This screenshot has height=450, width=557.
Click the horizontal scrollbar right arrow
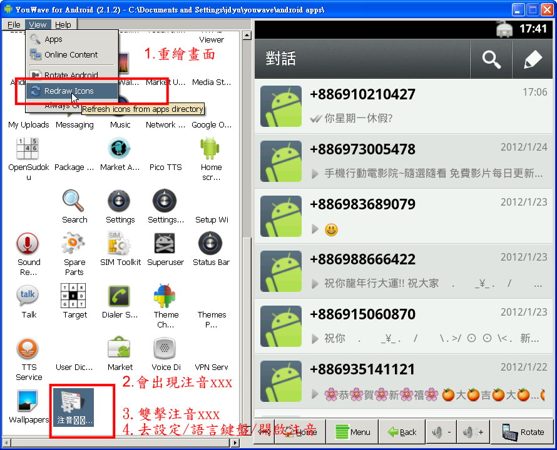(x=235, y=442)
